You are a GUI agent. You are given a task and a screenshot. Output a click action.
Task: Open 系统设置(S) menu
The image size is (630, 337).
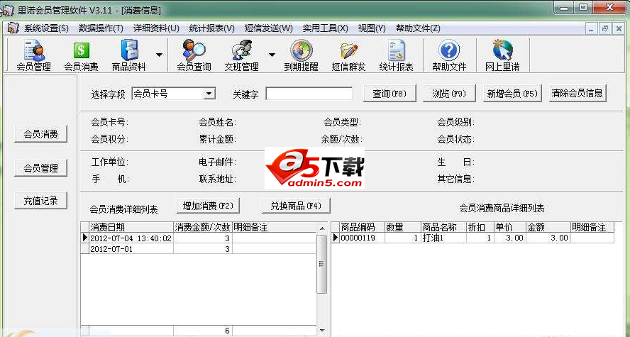[x=46, y=28]
